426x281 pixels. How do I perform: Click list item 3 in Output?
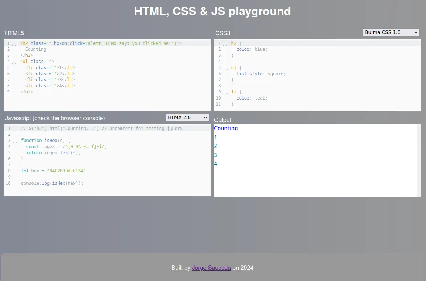point(215,155)
